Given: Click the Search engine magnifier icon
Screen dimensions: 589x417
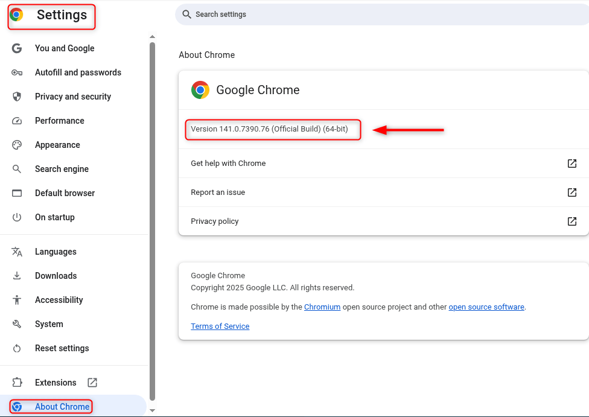Looking at the screenshot, I should tap(17, 169).
